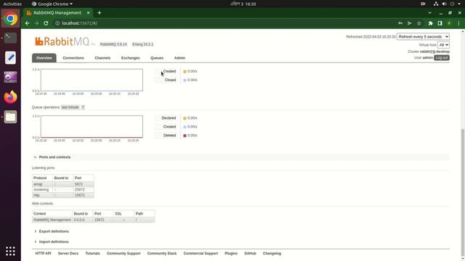Switch to the Channels tab
The image size is (465, 261).
click(x=102, y=58)
